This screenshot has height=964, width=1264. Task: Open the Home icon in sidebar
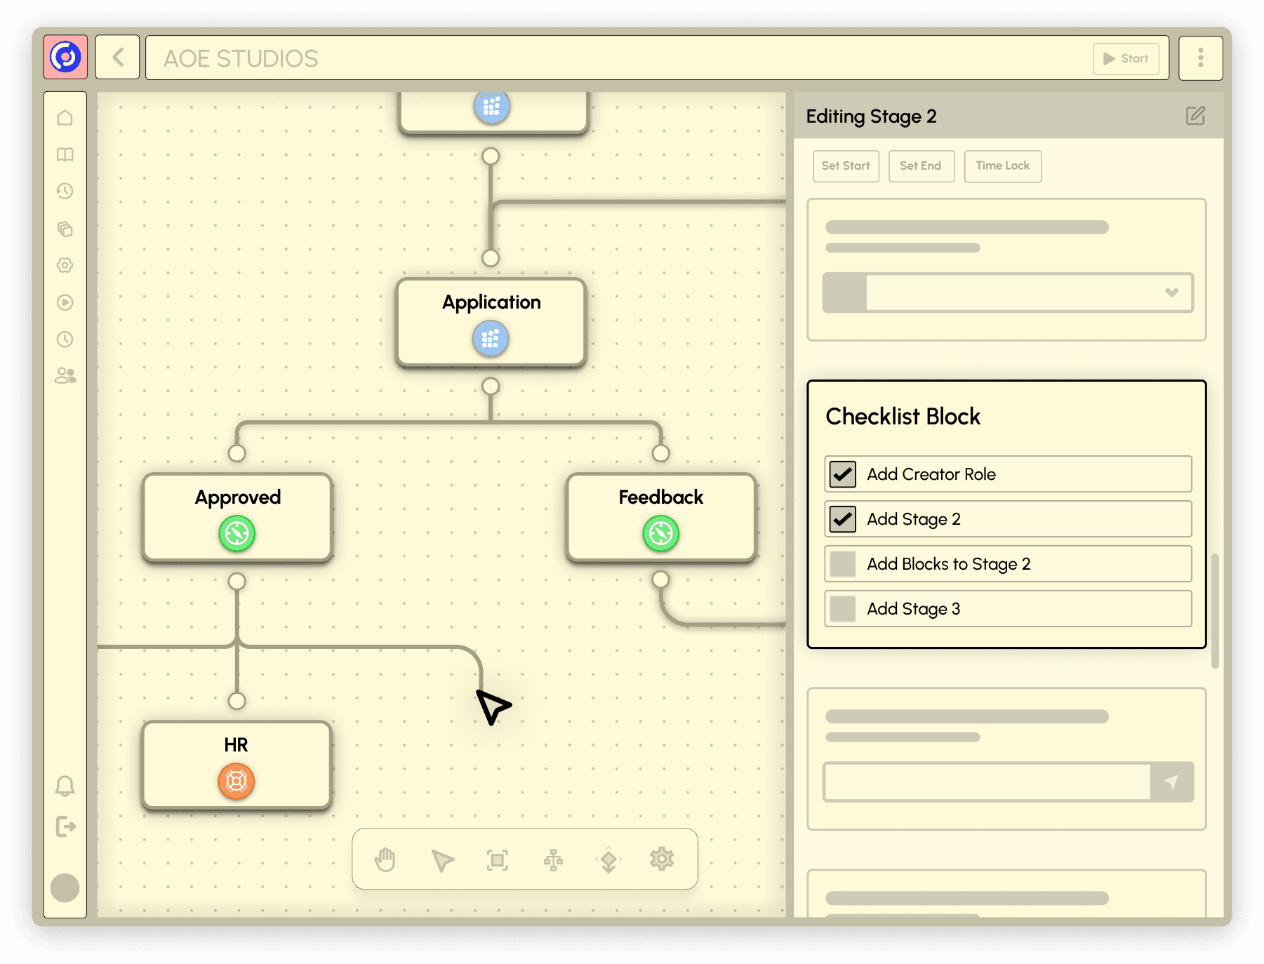coord(65,117)
